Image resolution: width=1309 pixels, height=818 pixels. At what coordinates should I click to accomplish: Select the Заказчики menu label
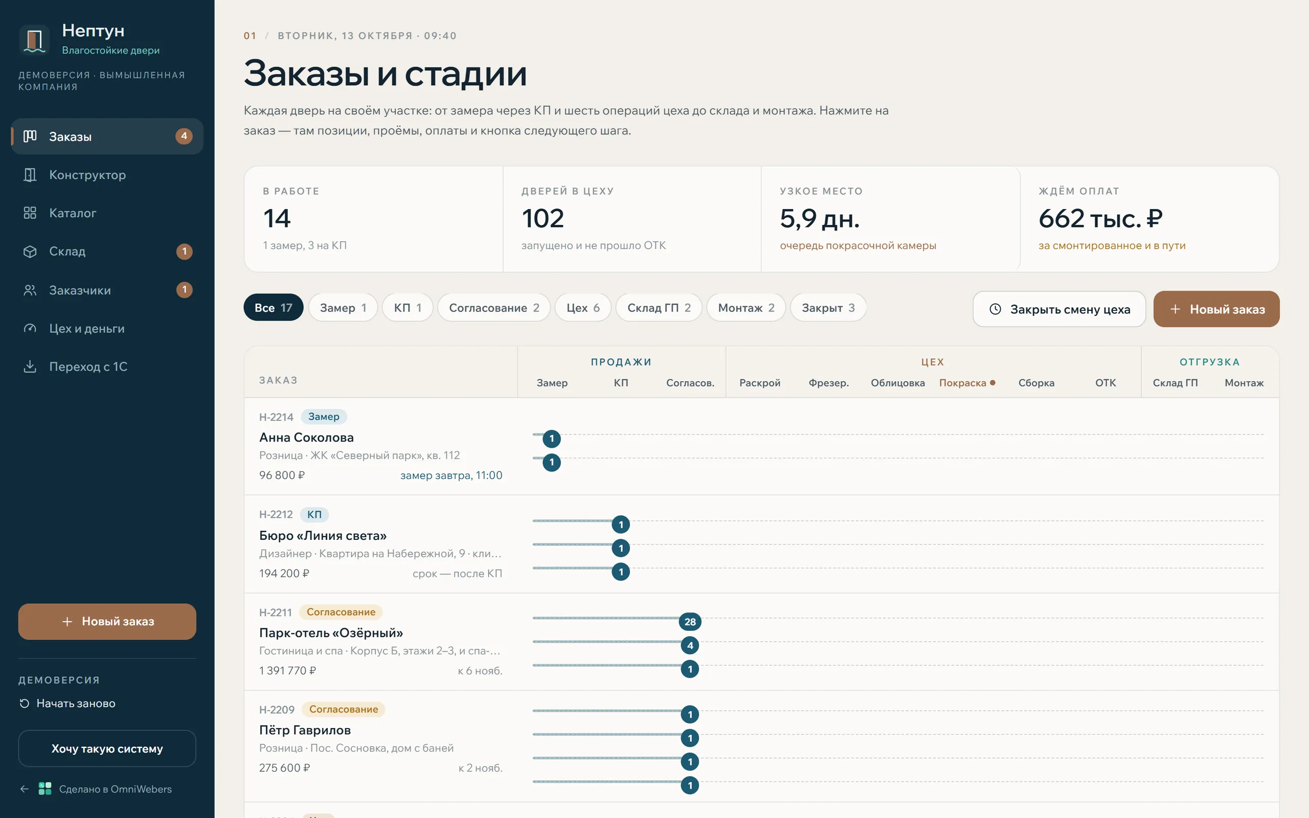pos(80,290)
